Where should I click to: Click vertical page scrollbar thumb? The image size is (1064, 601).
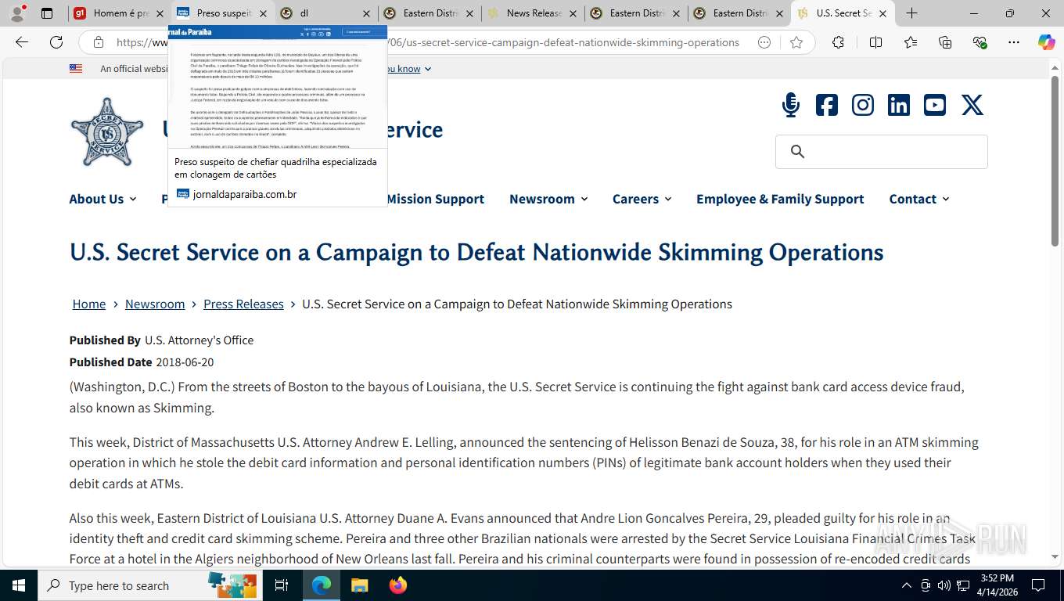coord(1055,162)
